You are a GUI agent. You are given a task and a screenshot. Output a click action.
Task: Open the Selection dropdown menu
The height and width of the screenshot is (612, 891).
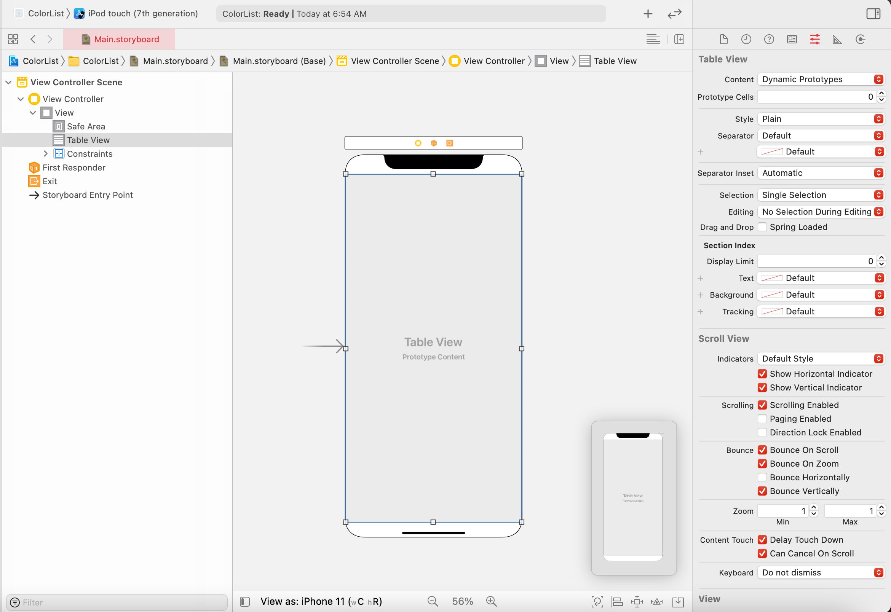[821, 195]
